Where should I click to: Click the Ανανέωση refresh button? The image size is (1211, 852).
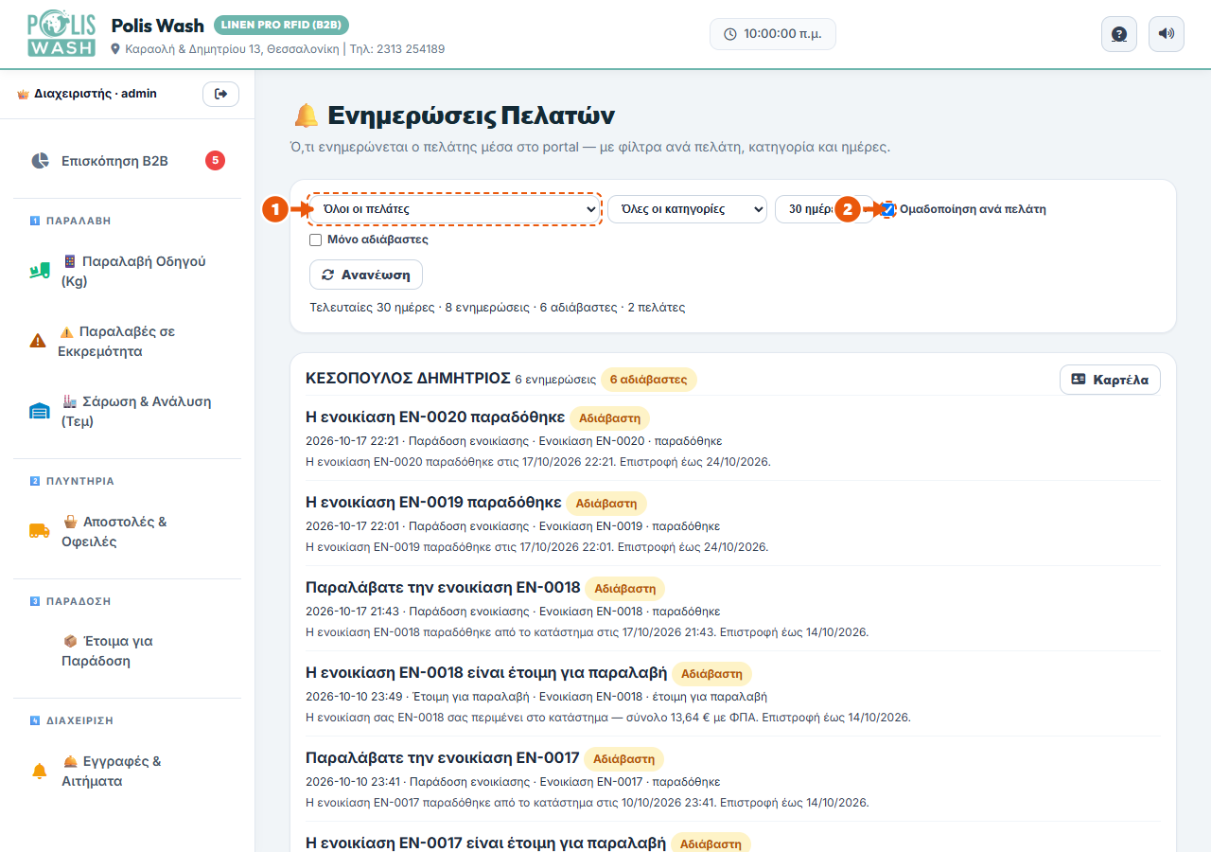(366, 275)
